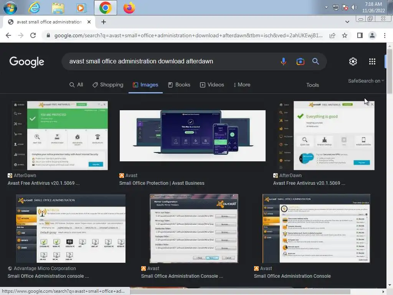Image resolution: width=393 pixels, height=295 pixels.
Task: Open the first AfterDawn Avast Free Antivirus link
Action: point(44,183)
